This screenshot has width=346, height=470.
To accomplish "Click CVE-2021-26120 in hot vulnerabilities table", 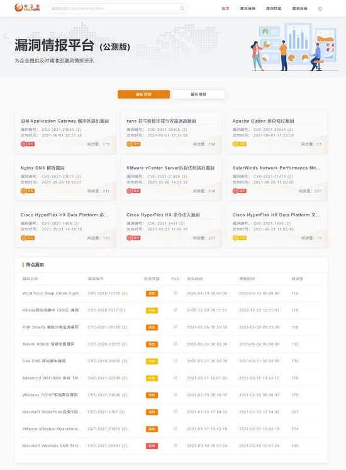I will tap(104, 327).
